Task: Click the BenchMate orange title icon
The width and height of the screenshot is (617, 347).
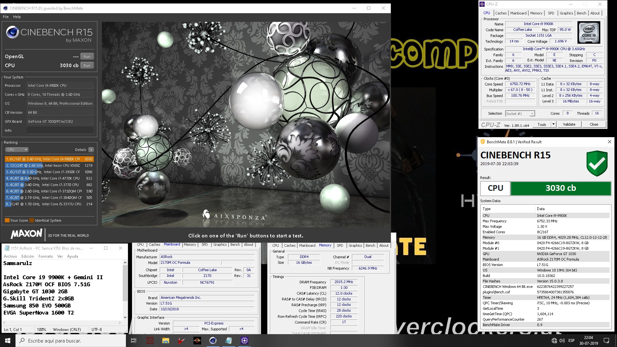Action: [482, 142]
